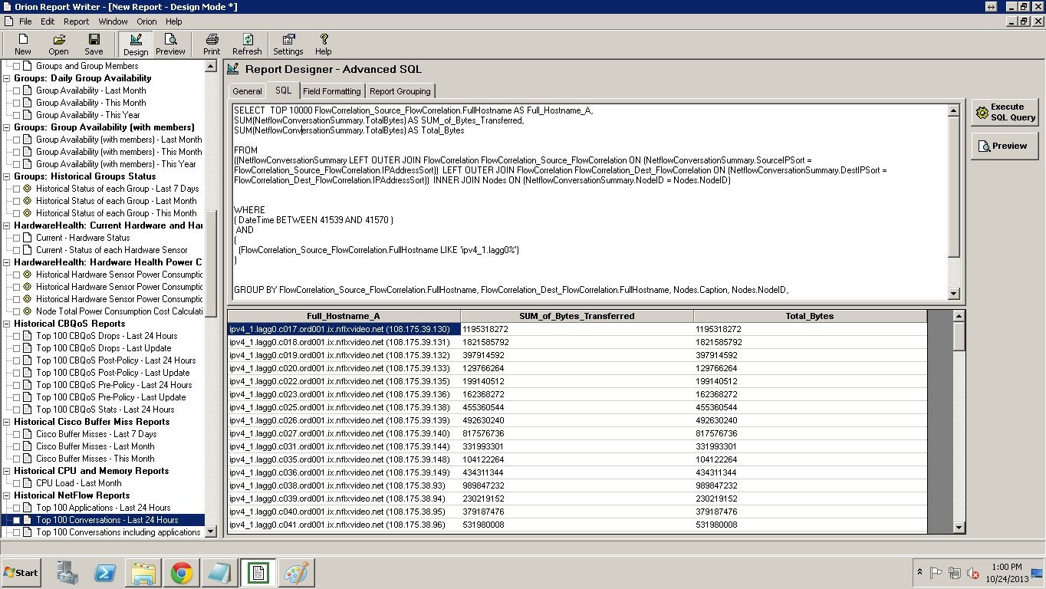Click document icon of CPU Load - Last Month
Screen dimensions: 1046x589
[28, 483]
